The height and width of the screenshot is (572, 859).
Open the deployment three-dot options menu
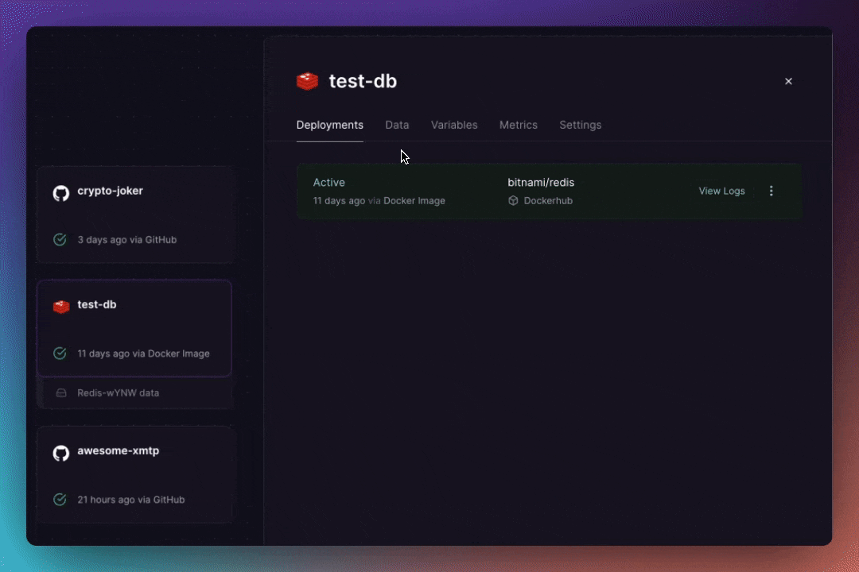pyautogui.click(x=772, y=191)
